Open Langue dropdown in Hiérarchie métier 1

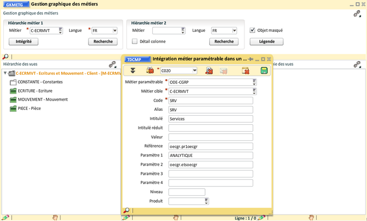[114, 31]
